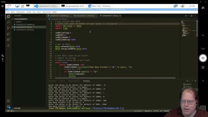Switch to the Debug Console panel tab
208x117 pixels.
point(74,81)
